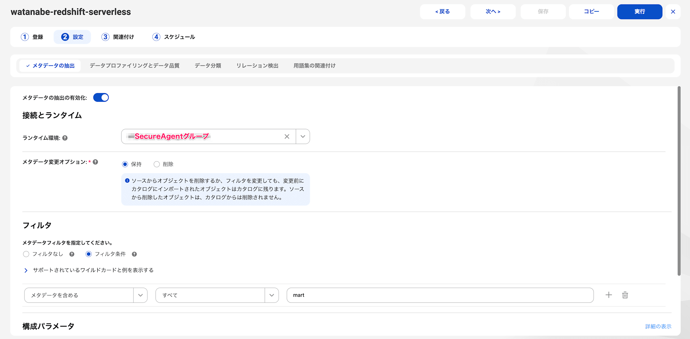
Task: Switch to 用語集の関連付け tab
Action: click(x=315, y=66)
